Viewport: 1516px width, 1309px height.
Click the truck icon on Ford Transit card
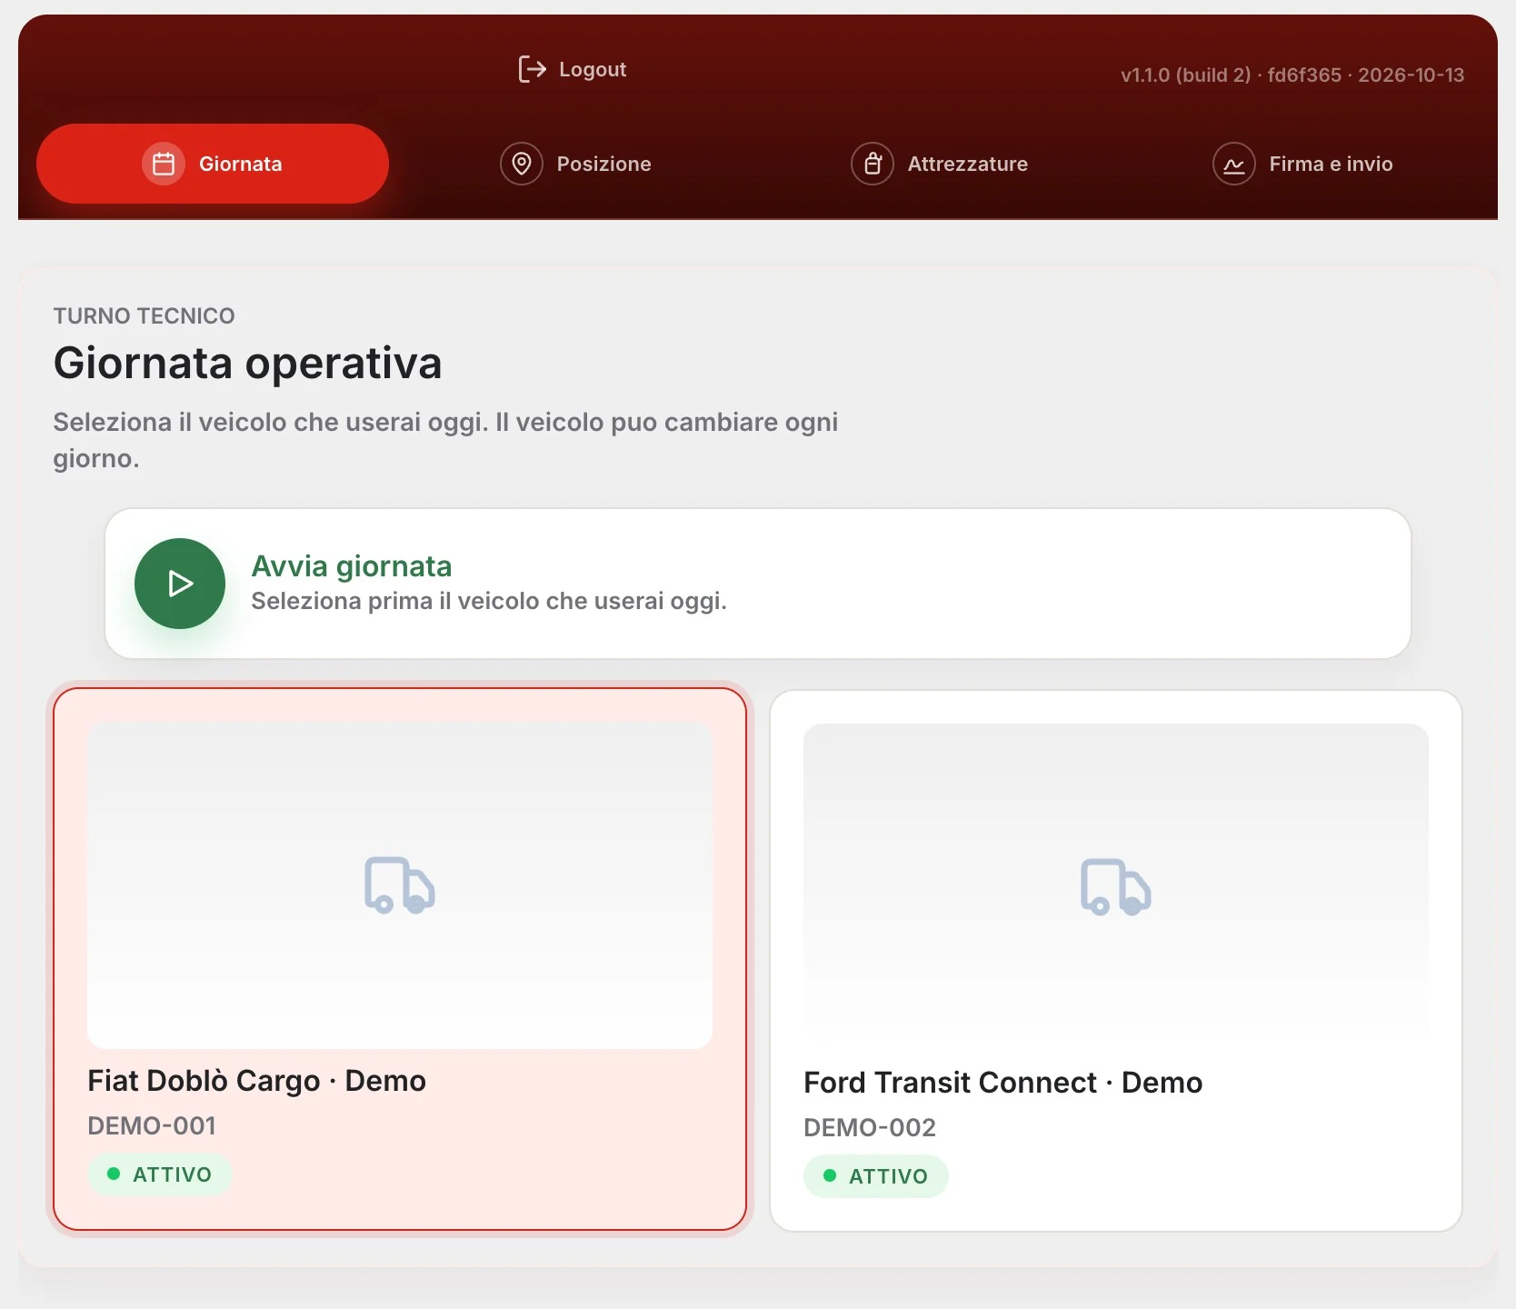(1116, 887)
